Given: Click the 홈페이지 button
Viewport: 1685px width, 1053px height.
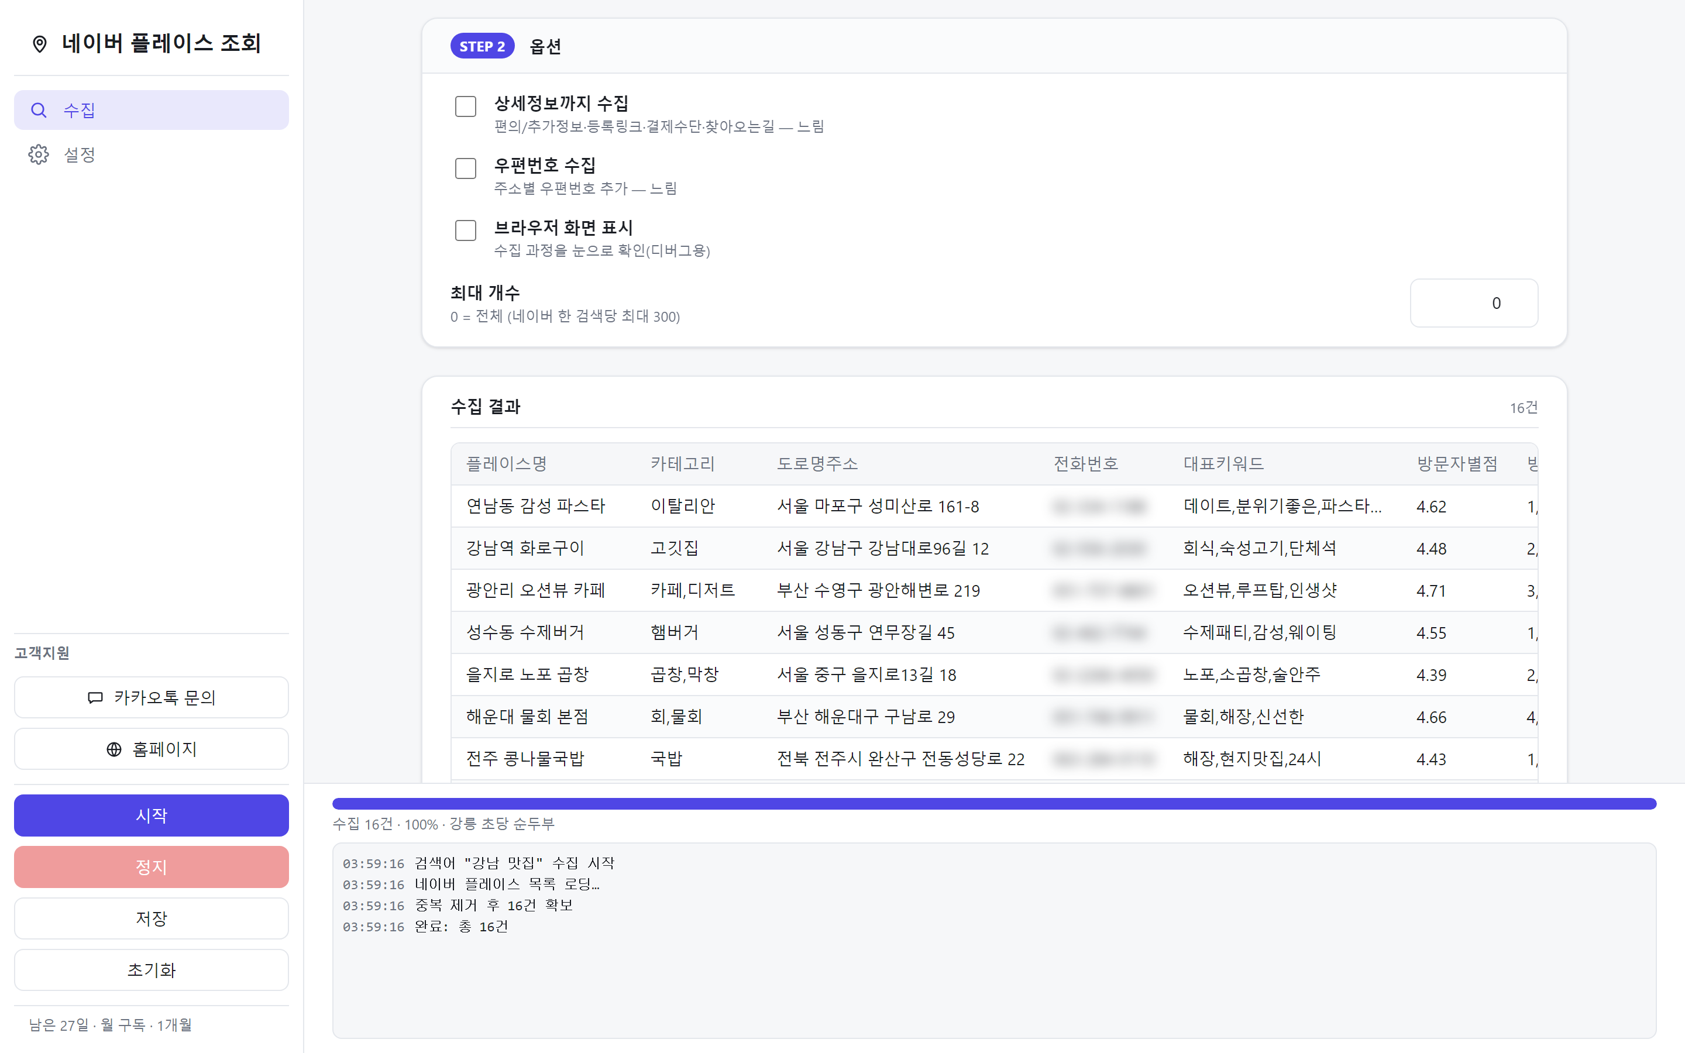Looking at the screenshot, I should coord(151,749).
